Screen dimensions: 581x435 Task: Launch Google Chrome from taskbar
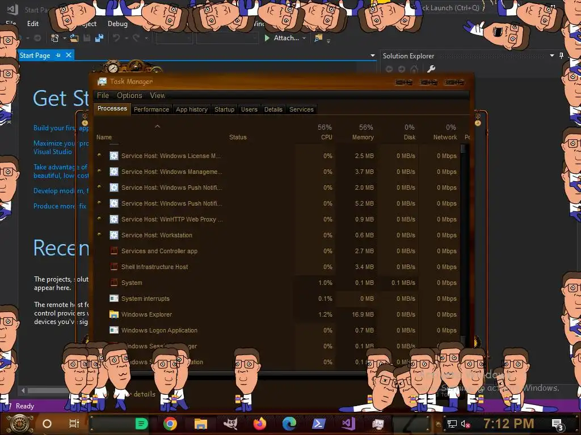click(170, 424)
